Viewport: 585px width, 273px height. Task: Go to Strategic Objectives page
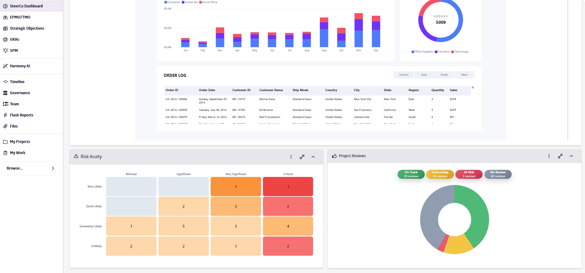pos(27,28)
